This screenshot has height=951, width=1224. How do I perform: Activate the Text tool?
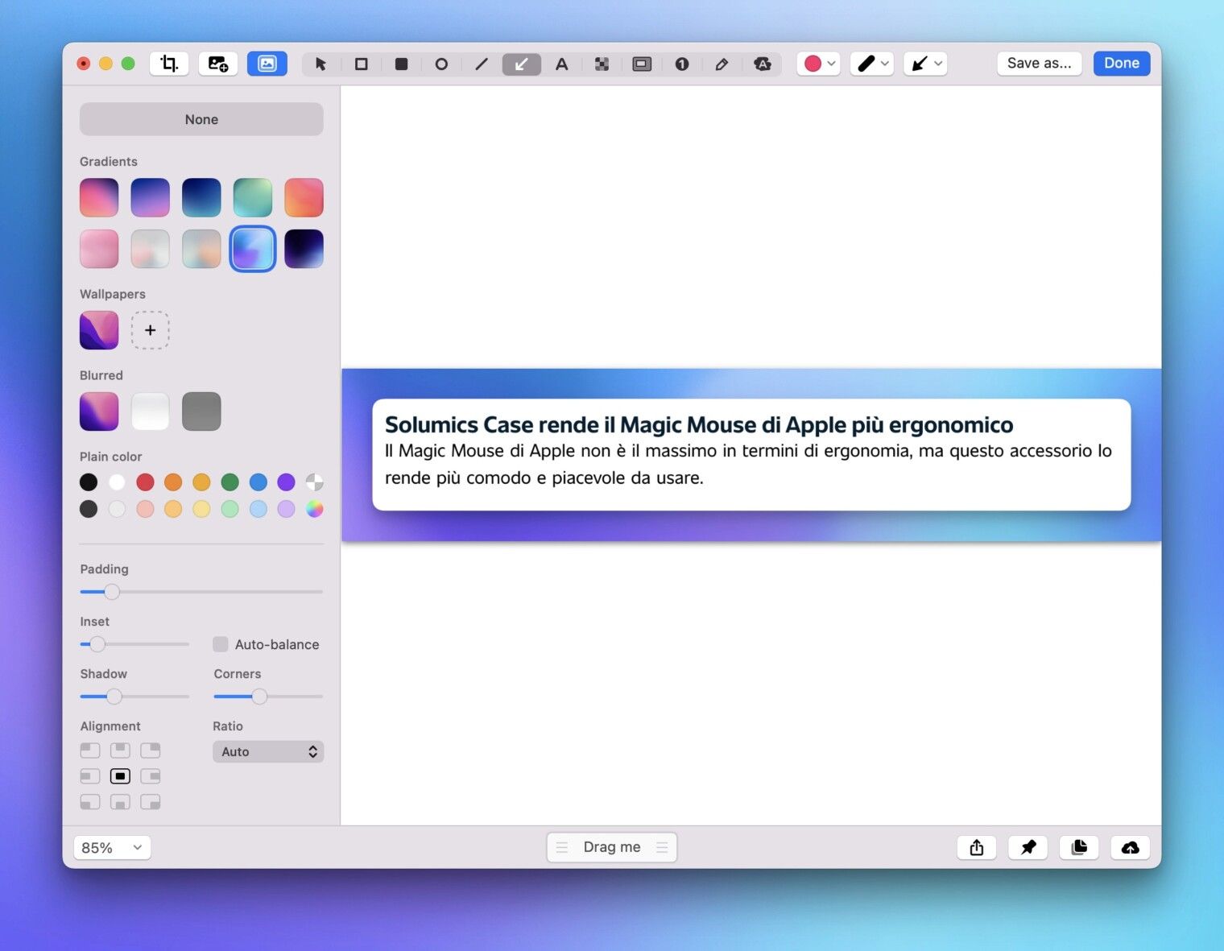pos(562,64)
